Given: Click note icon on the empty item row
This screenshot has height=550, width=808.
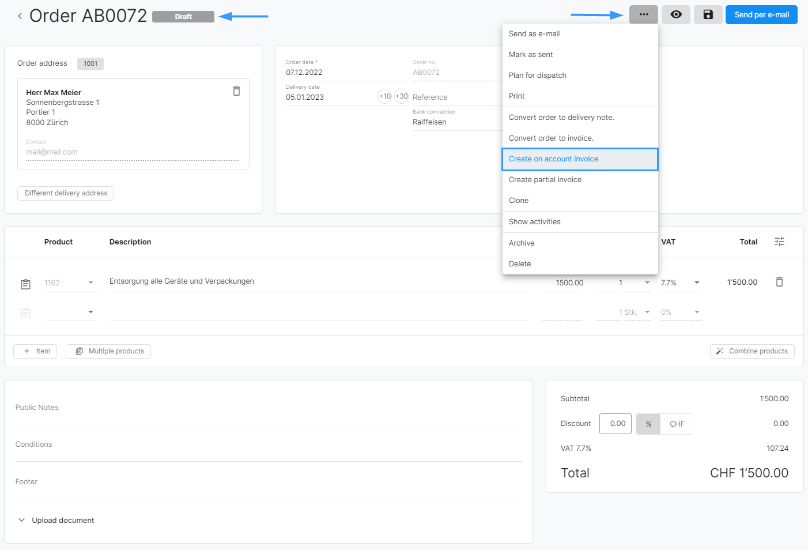Looking at the screenshot, I should [25, 313].
